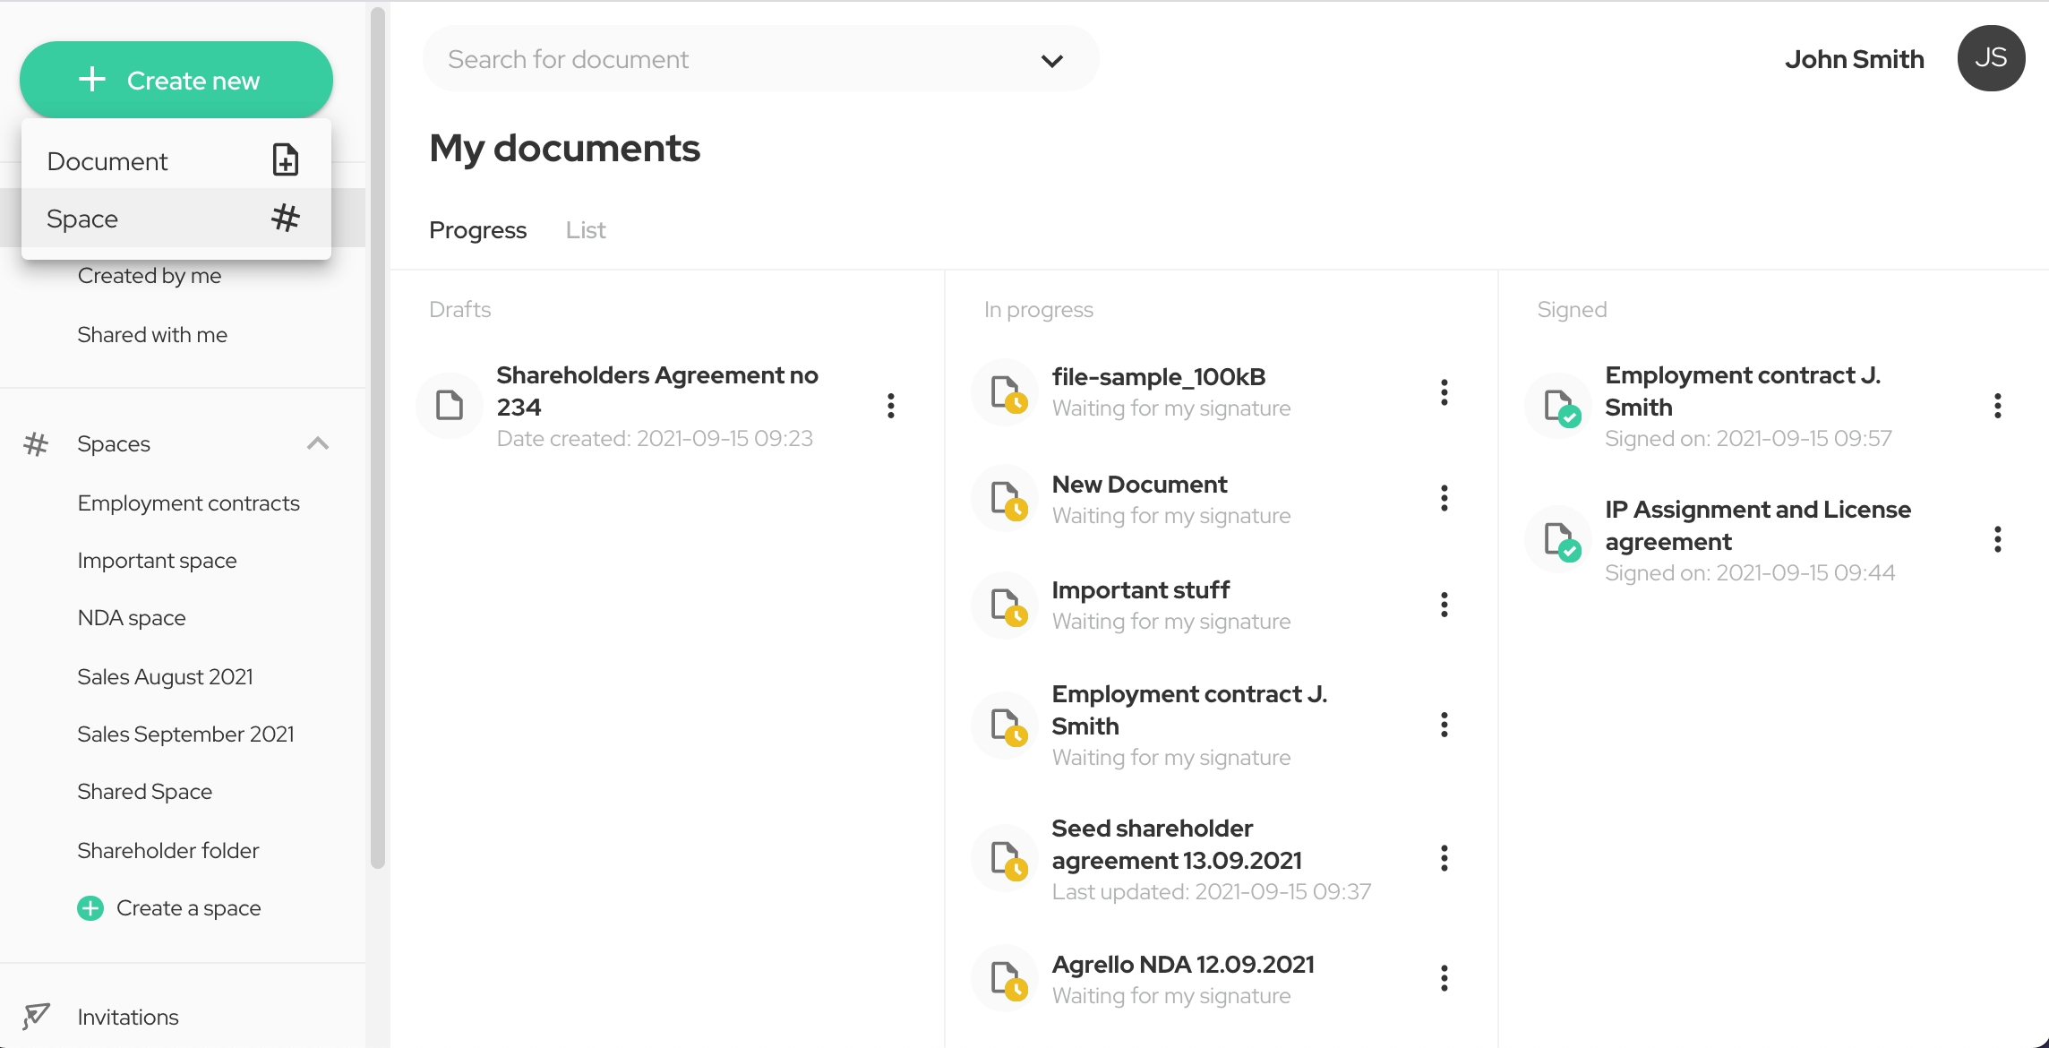
Task: Open kebab menu for Shareholders Agreement no 234
Action: pos(890,406)
